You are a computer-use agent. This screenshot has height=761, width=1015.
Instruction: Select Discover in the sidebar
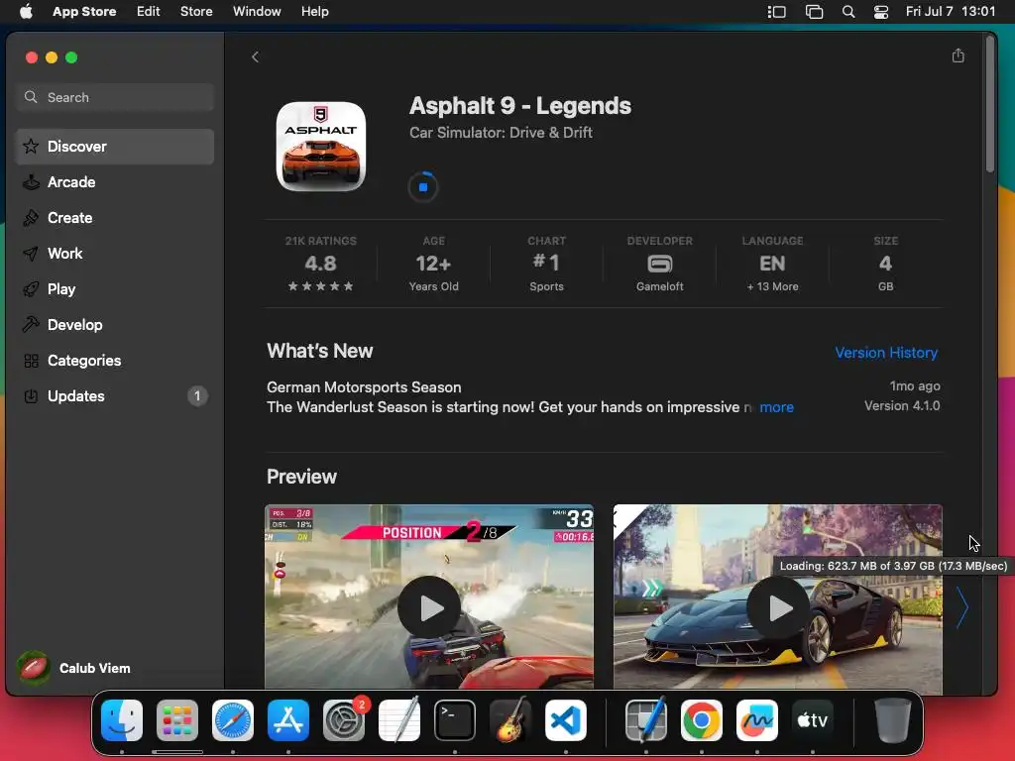(115, 147)
